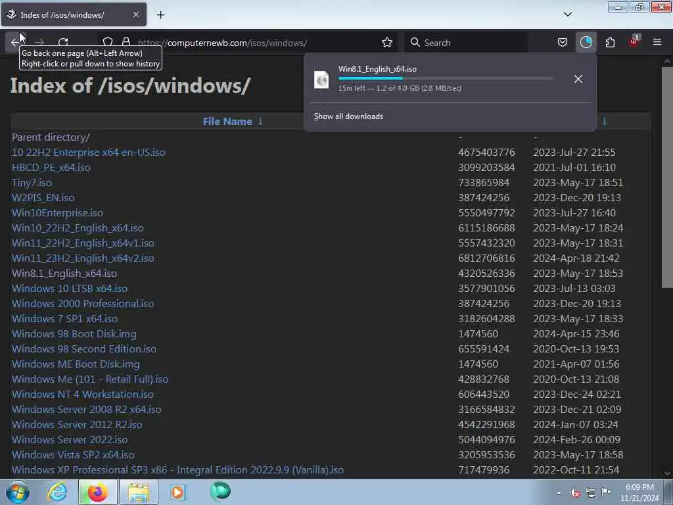This screenshot has height=505, width=673.
Task: Select the Index of /isos/windows/ tab
Action: tap(74, 14)
